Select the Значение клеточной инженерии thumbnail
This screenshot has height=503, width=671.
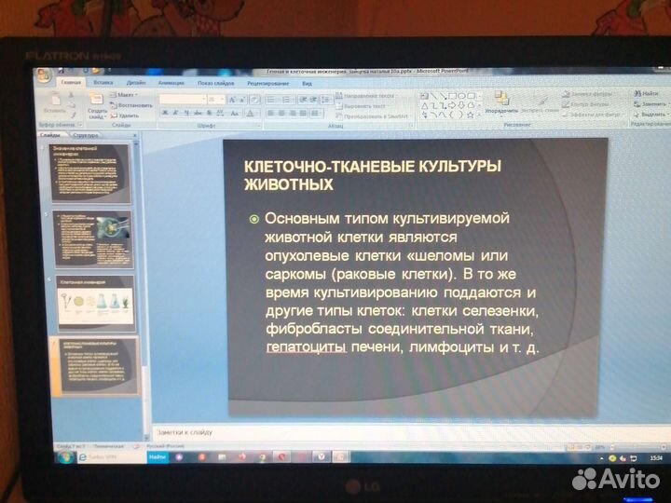pos(90,173)
